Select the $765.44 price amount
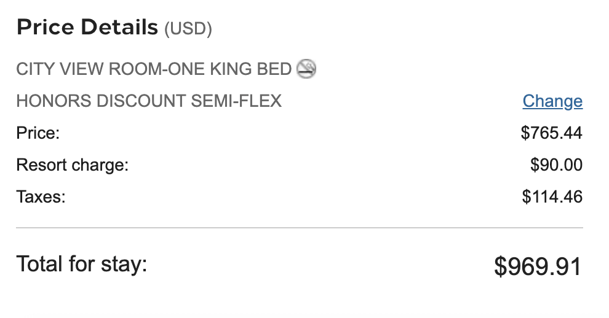Screen dimensions: 609x318 pyautogui.click(x=551, y=133)
